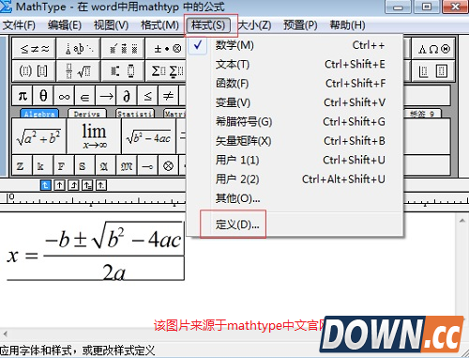Image resolution: width=469 pixels, height=358 pixels.
Task: Choose 矢量矩阵(X) style
Action: [x=295, y=141]
